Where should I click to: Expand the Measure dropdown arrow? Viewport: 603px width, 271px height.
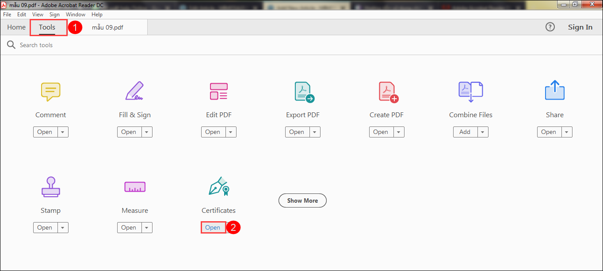(x=147, y=227)
